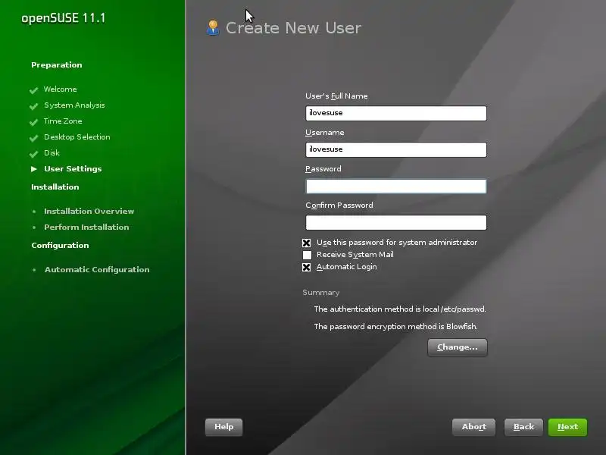Click the Create New User heading
Image resolution: width=606 pixels, height=455 pixels.
click(x=293, y=28)
